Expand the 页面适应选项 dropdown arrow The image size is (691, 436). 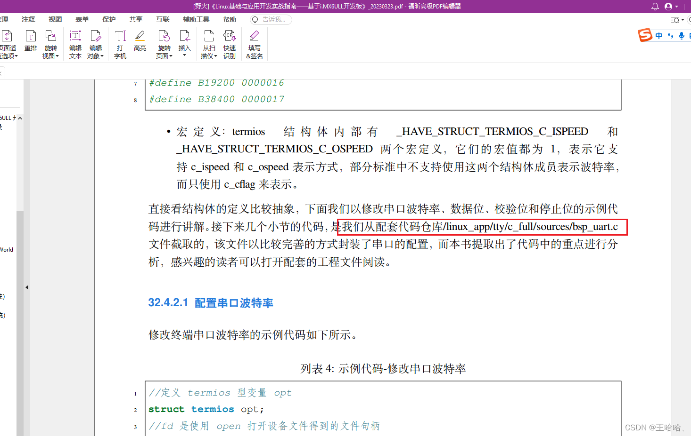pos(16,56)
